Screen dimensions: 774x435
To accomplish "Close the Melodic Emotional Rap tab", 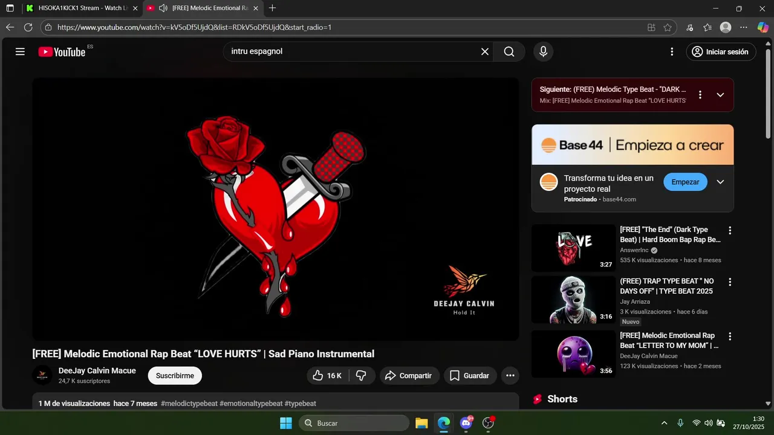I will click(256, 8).
